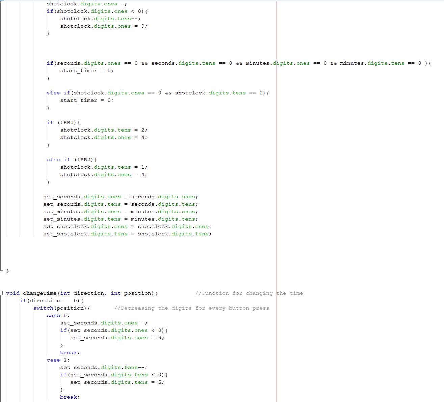Screen dimensions: 444x402
Task: Click the 'int position' parameter
Action: click(x=131, y=293)
